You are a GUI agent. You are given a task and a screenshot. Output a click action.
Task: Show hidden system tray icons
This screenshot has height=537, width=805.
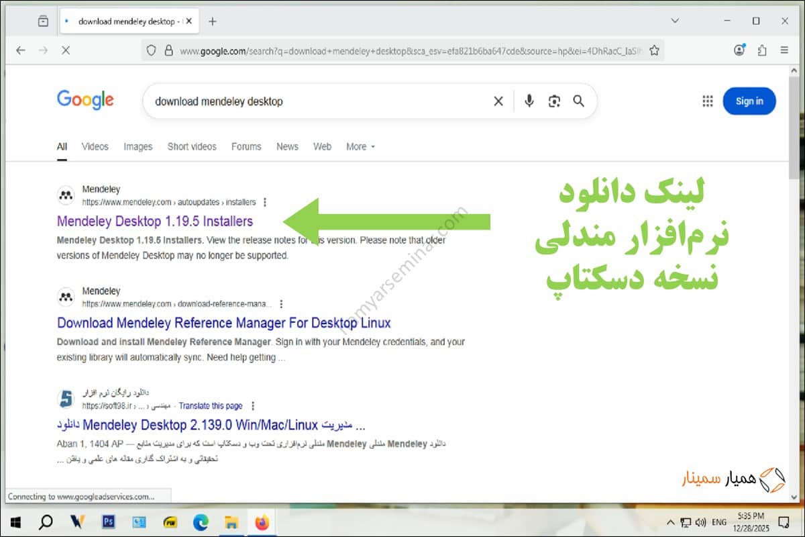point(670,522)
